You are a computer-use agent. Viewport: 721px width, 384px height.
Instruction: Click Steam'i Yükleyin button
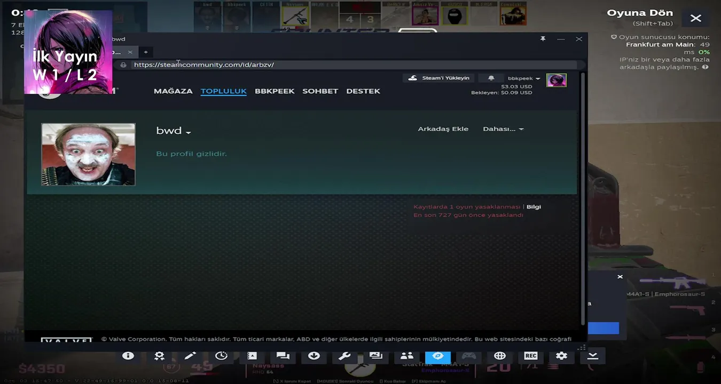[438, 78]
